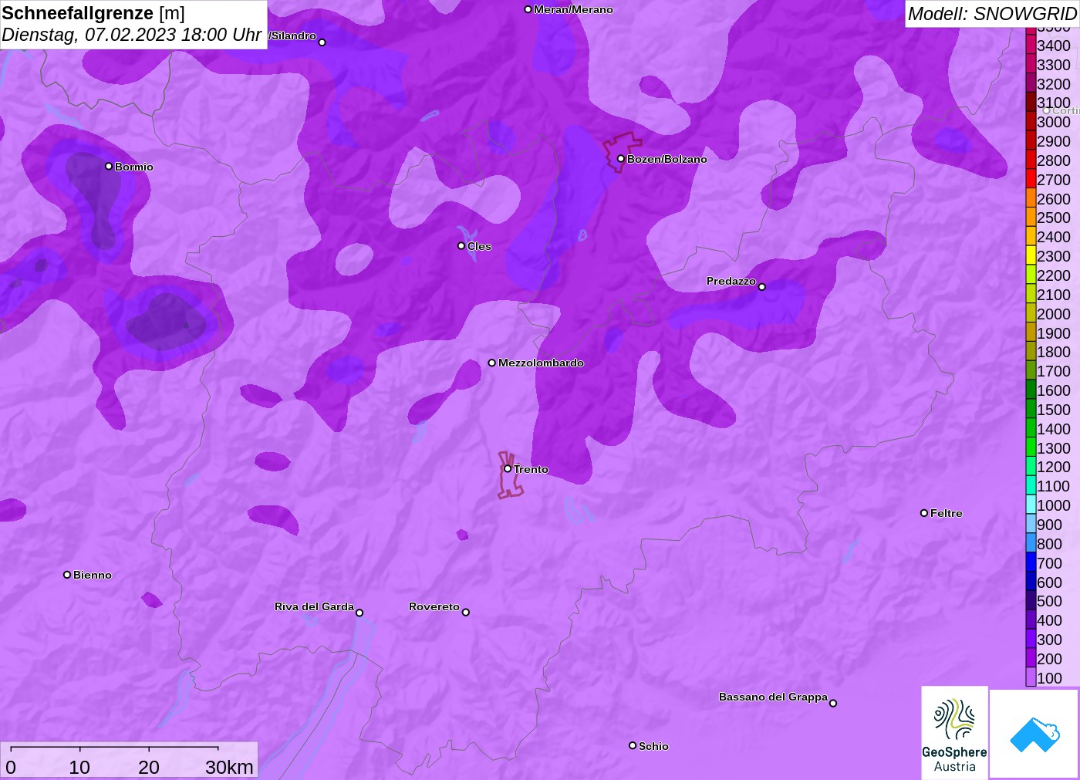Image resolution: width=1080 pixels, height=780 pixels.
Task: Select the 3400 m legend swatch
Action: (1031, 46)
